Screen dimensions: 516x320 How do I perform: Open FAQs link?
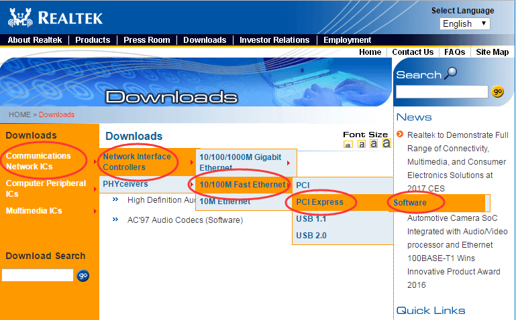click(454, 52)
